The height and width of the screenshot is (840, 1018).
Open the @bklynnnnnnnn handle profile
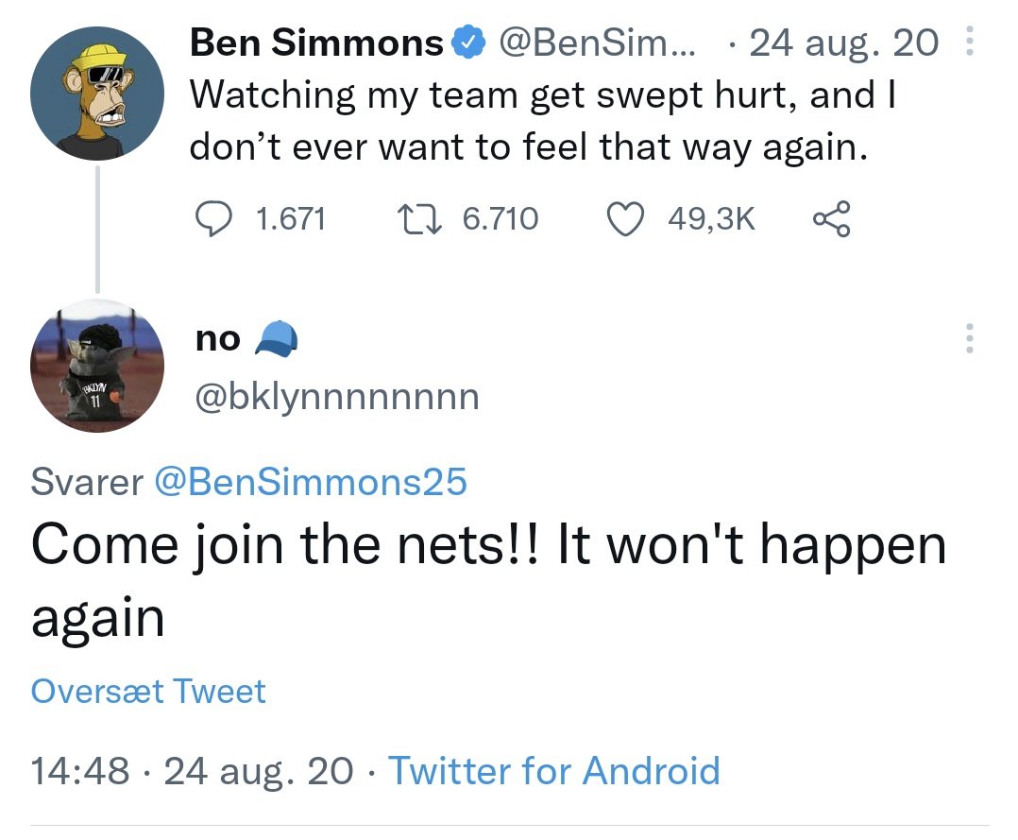(337, 396)
